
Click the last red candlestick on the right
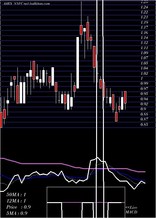point(125,97)
